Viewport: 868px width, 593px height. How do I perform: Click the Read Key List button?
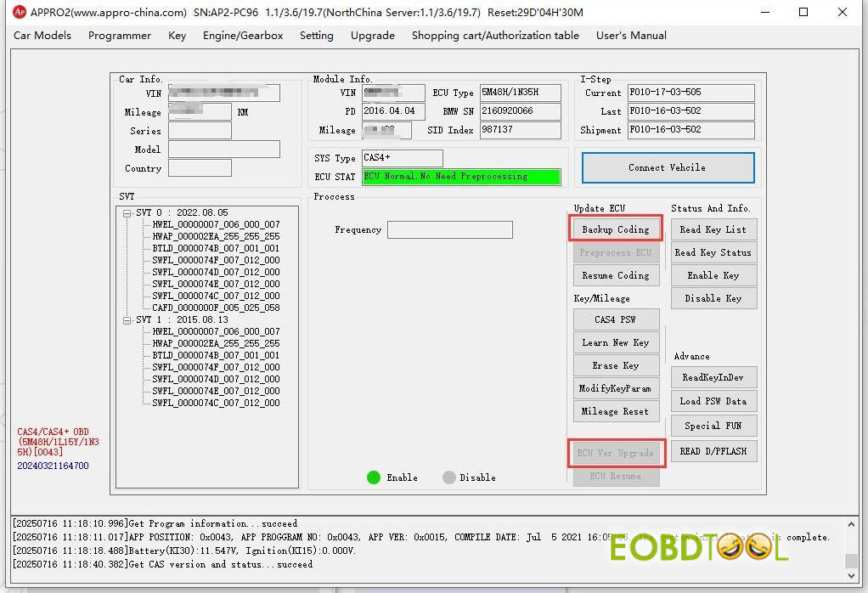713,229
